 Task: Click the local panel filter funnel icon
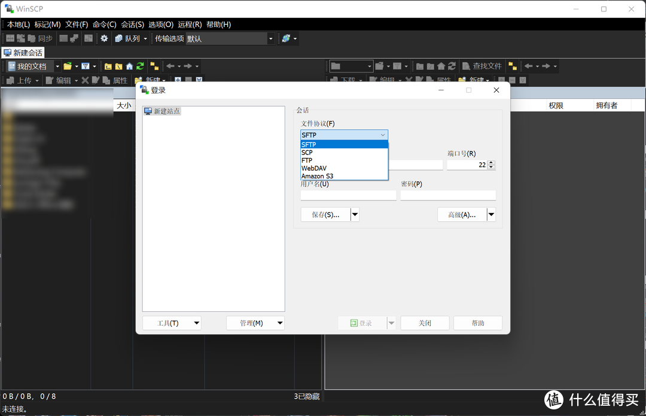point(86,66)
